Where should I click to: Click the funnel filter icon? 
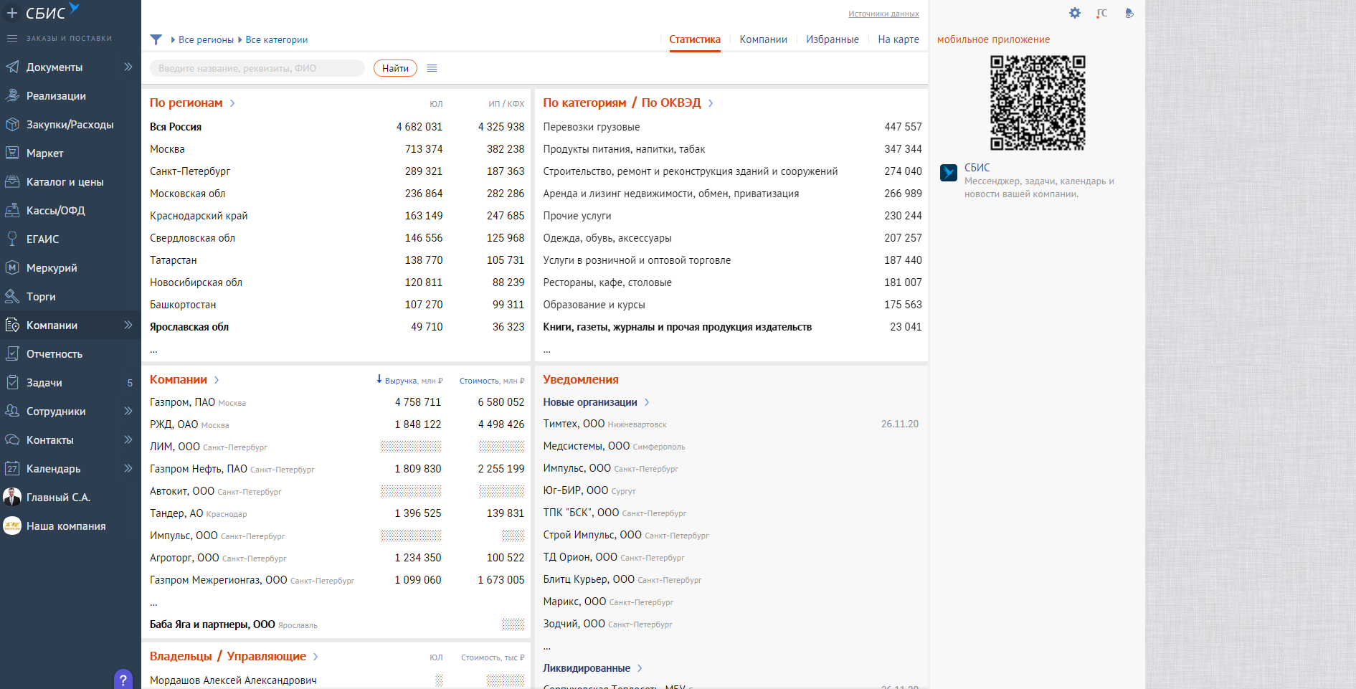[x=156, y=39]
